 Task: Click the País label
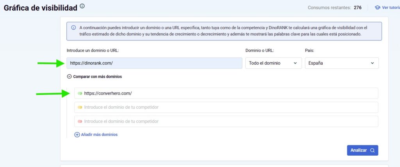coord(309,50)
